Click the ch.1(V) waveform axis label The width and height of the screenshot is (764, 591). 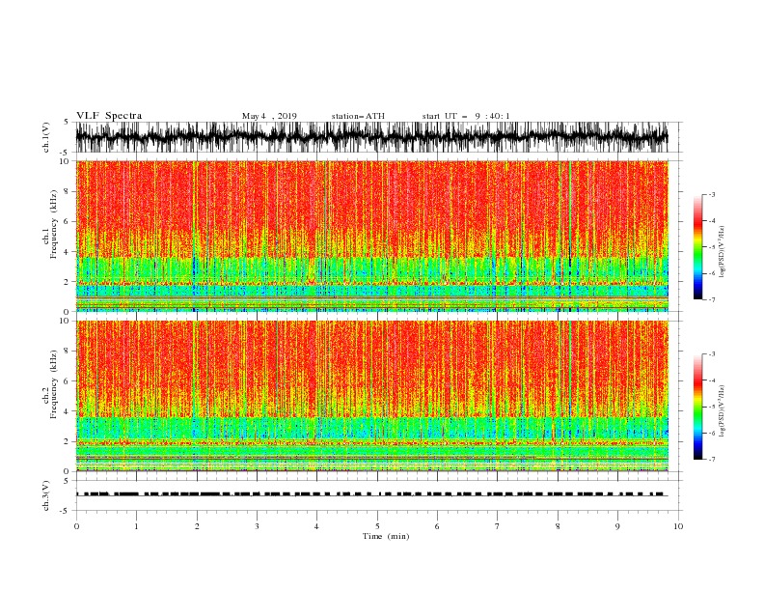[x=46, y=137]
